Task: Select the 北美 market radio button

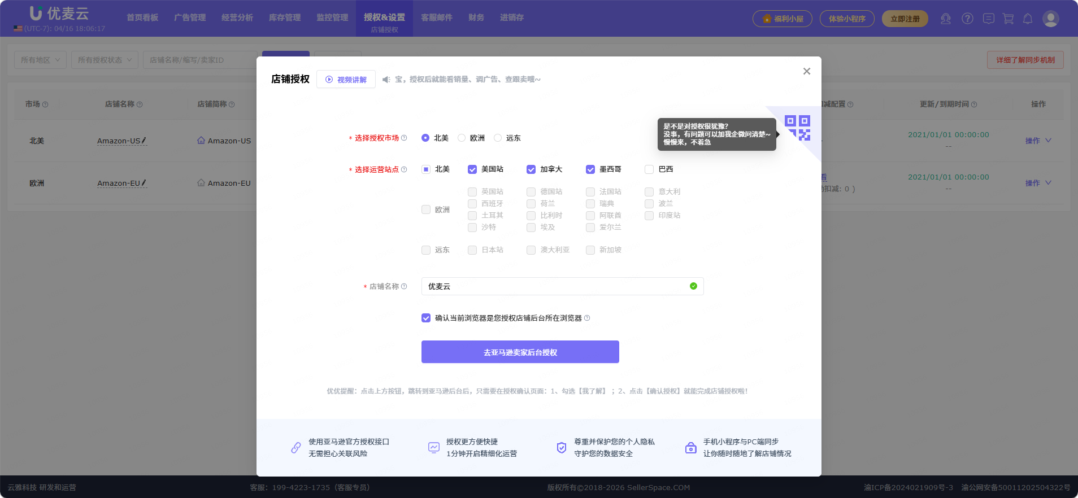Action: click(x=425, y=138)
